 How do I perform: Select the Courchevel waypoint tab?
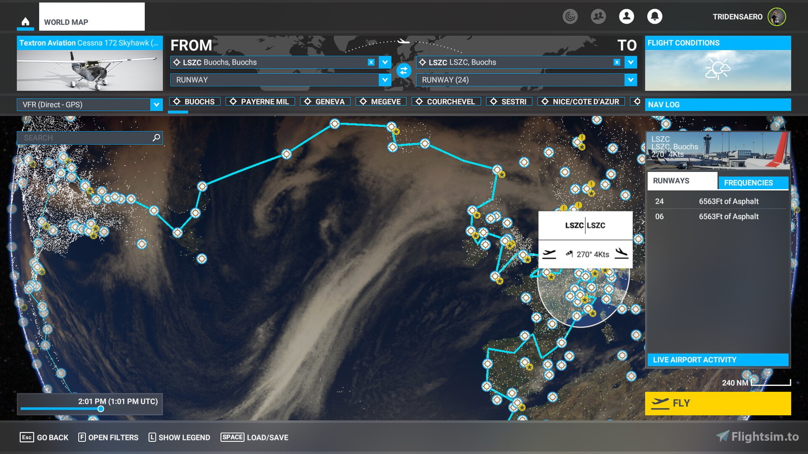tap(446, 101)
